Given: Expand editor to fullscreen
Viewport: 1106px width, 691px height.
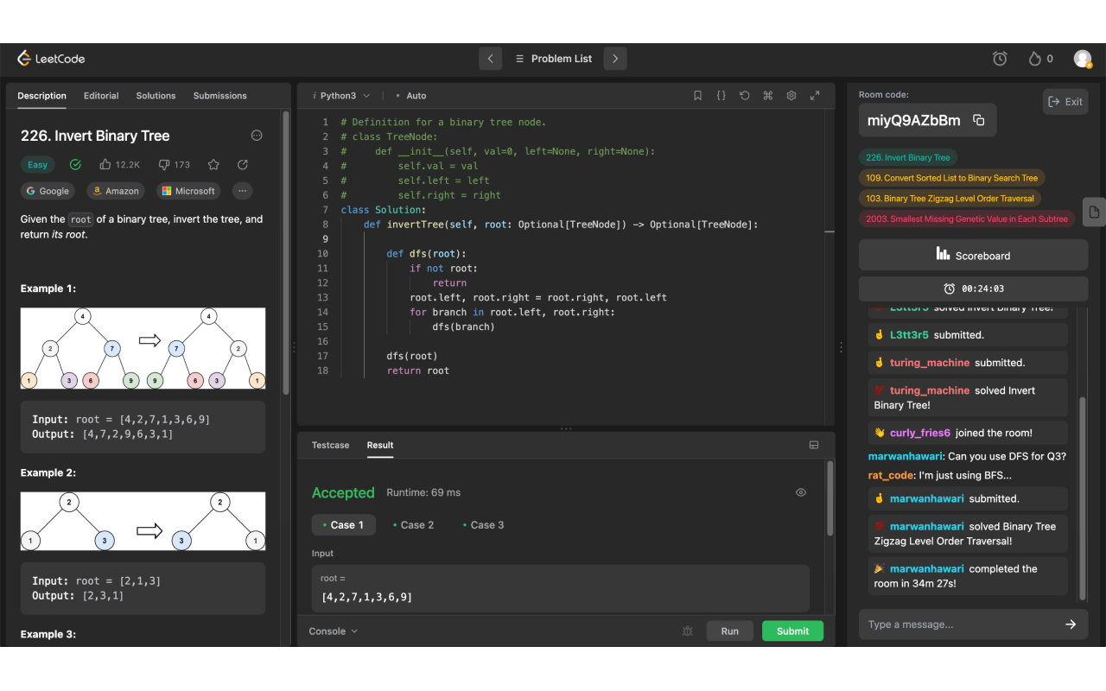Looking at the screenshot, I should pyautogui.click(x=814, y=96).
